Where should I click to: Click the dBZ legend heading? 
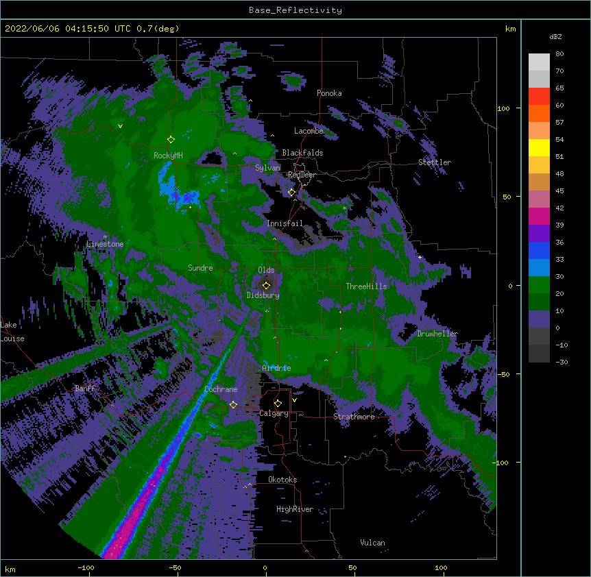555,36
